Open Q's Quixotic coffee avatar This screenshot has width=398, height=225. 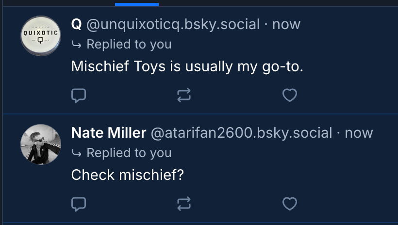41,36
